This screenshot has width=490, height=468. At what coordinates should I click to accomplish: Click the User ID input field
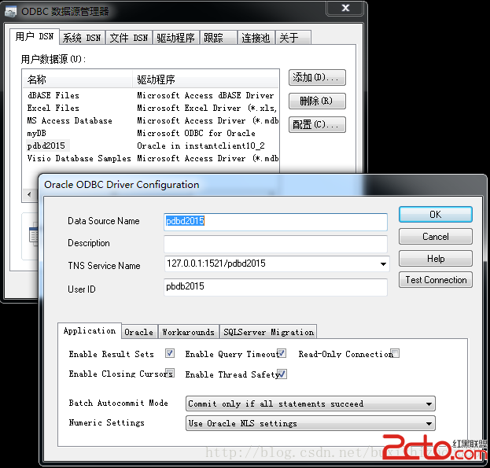275,287
